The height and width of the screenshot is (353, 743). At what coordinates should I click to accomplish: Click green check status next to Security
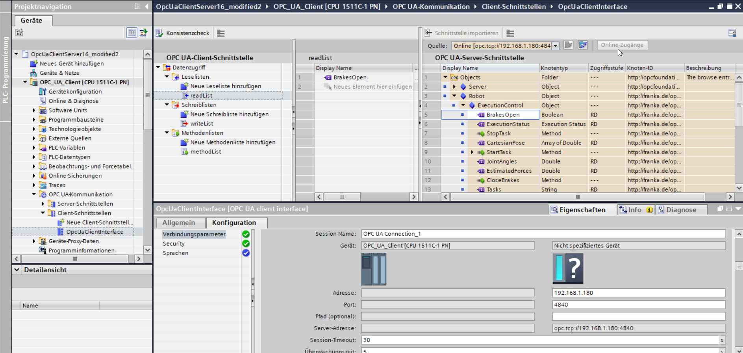coord(246,244)
